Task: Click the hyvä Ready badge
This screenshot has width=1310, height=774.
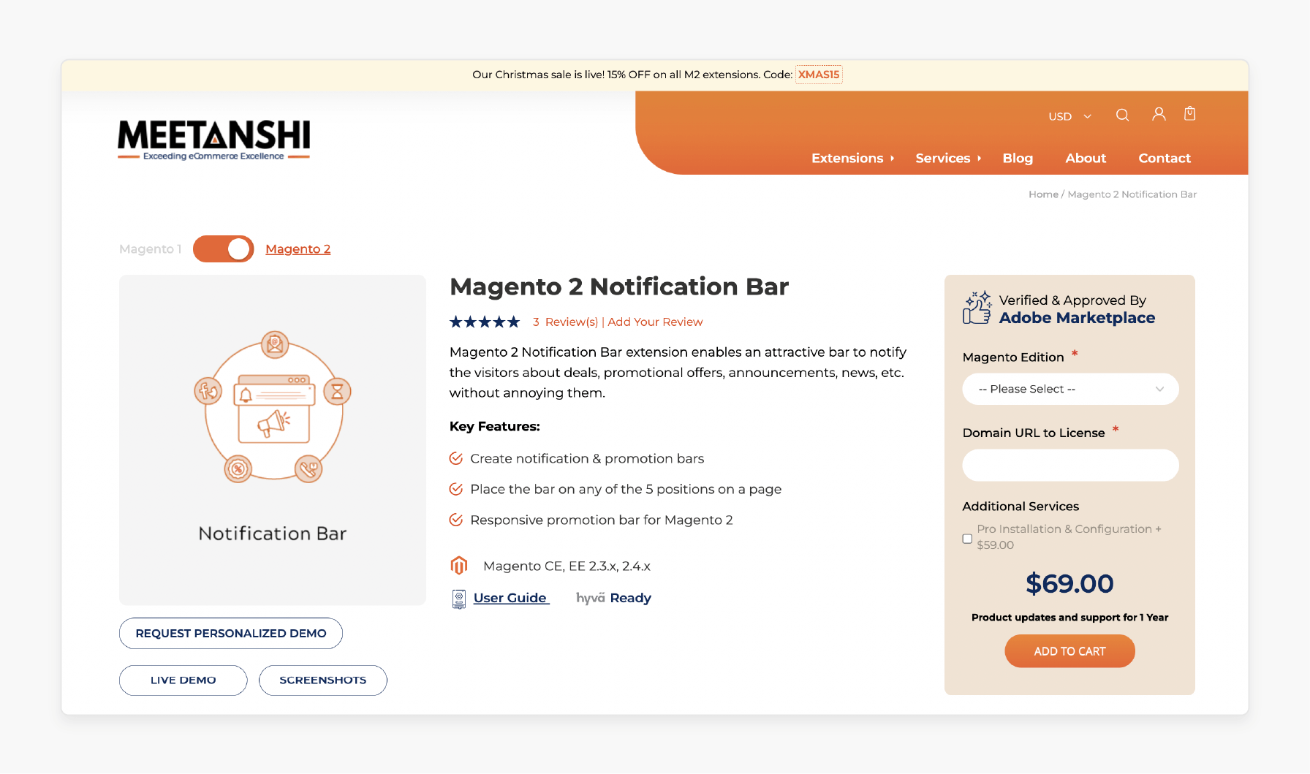Action: [x=613, y=598]
